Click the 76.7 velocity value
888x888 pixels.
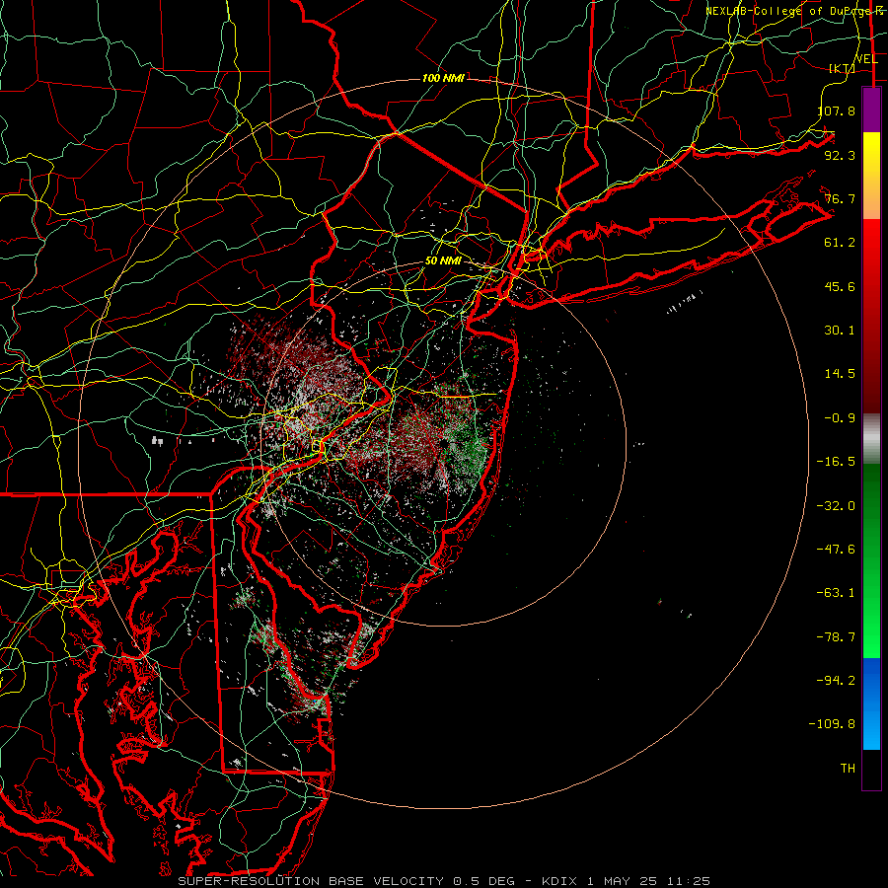click(840, 198)
